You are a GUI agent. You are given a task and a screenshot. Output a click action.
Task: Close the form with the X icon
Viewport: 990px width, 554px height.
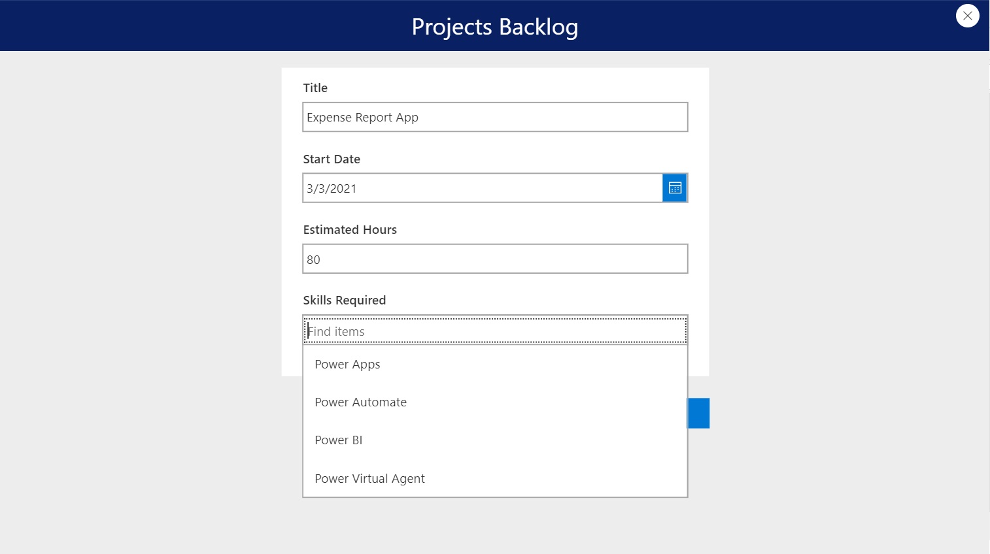967,16
